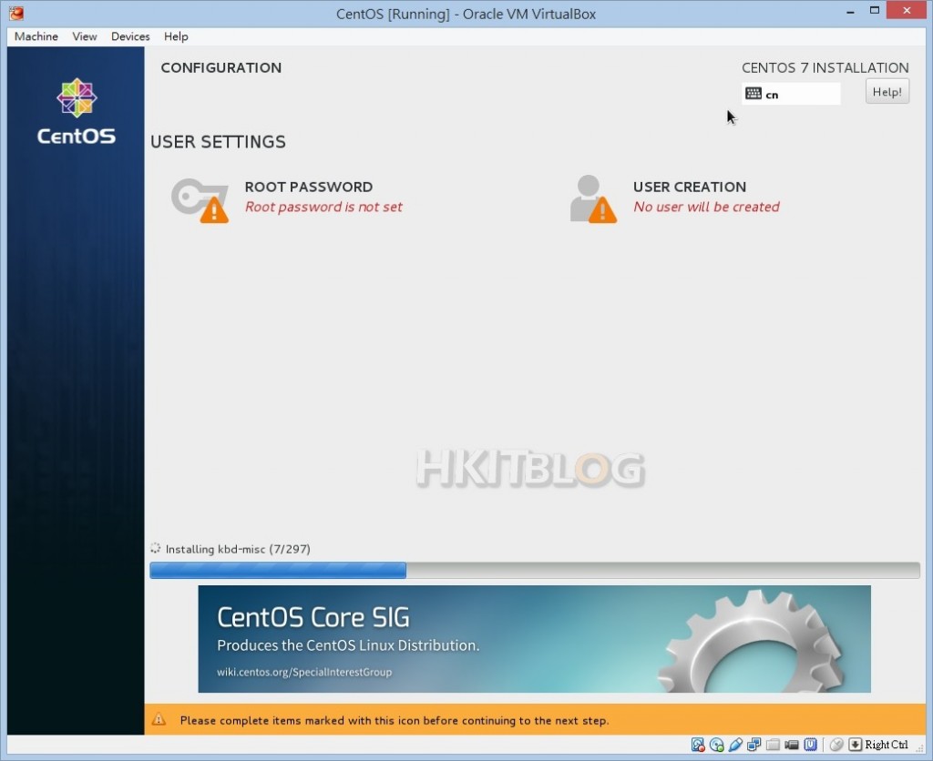Click the CentOS logo in sidebar
Viewport: 933px width, 761px height.
tap(77, 111)
